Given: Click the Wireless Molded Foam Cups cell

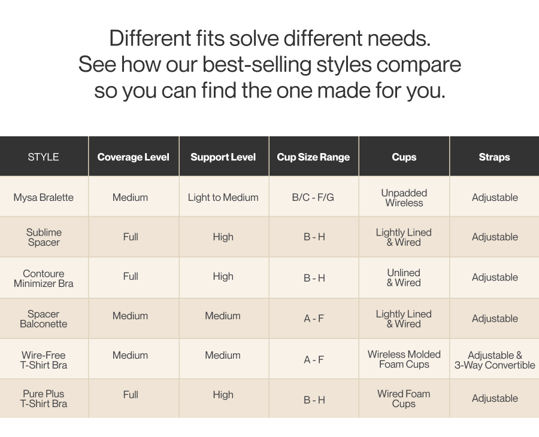Looking at the screenshot, I should point(404,359).
